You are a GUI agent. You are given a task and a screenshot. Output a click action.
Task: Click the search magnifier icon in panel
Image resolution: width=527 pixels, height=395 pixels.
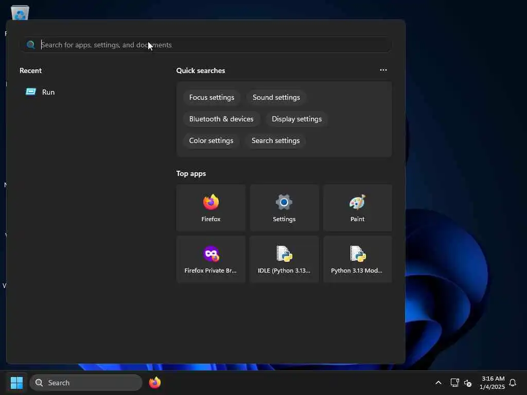click(x=30, y=45)
